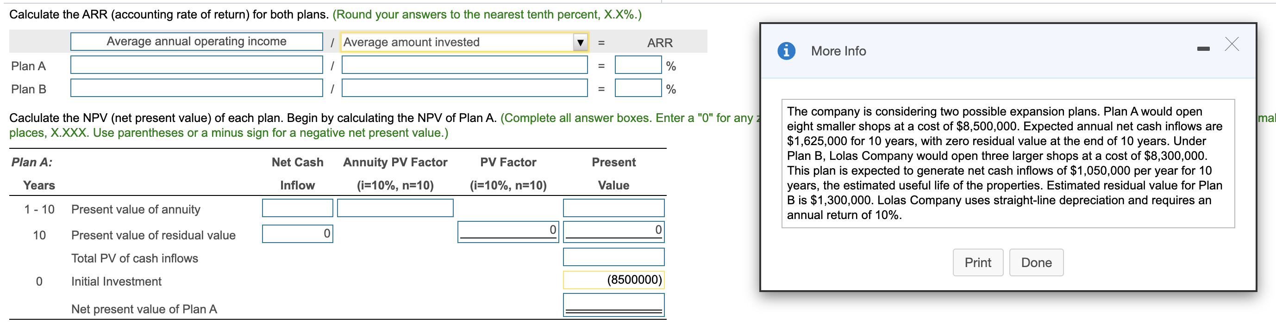Viewport: 1276px width, 329px height.
Task: Click the minimize dash on the More Info popup
Action: click(x=1204, y=48)
